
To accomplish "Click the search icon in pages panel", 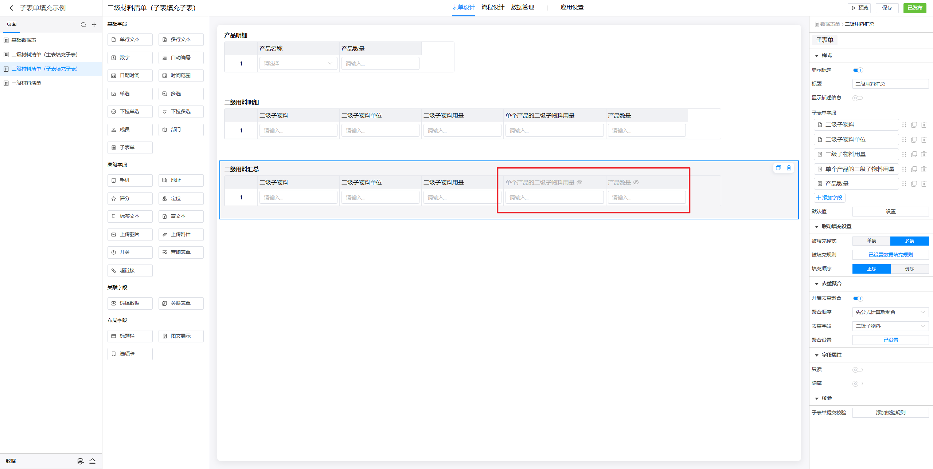I will (83, 25).
